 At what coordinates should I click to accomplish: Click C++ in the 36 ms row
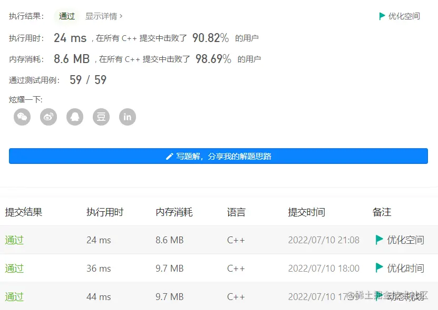click(x=236, y=268)
